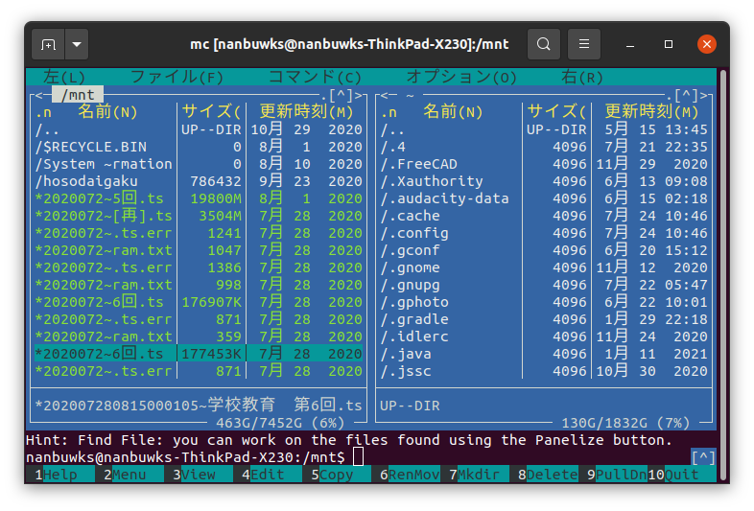Open the hamburger menu
The width and height of the screenshot is (754, 511).
(x=584, y=44)
